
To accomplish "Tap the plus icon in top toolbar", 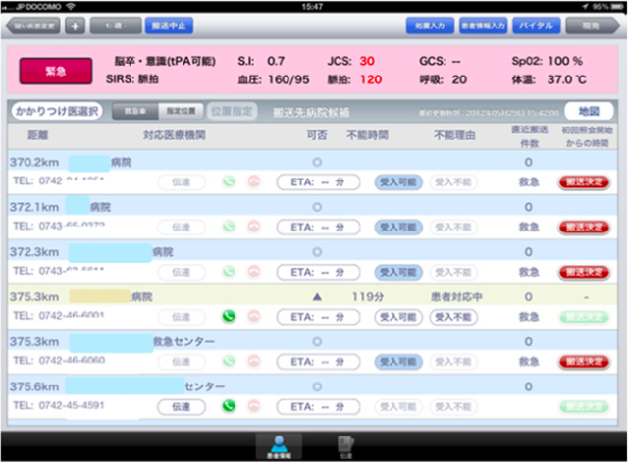I will pyautogui.click(x=76, y=26).
